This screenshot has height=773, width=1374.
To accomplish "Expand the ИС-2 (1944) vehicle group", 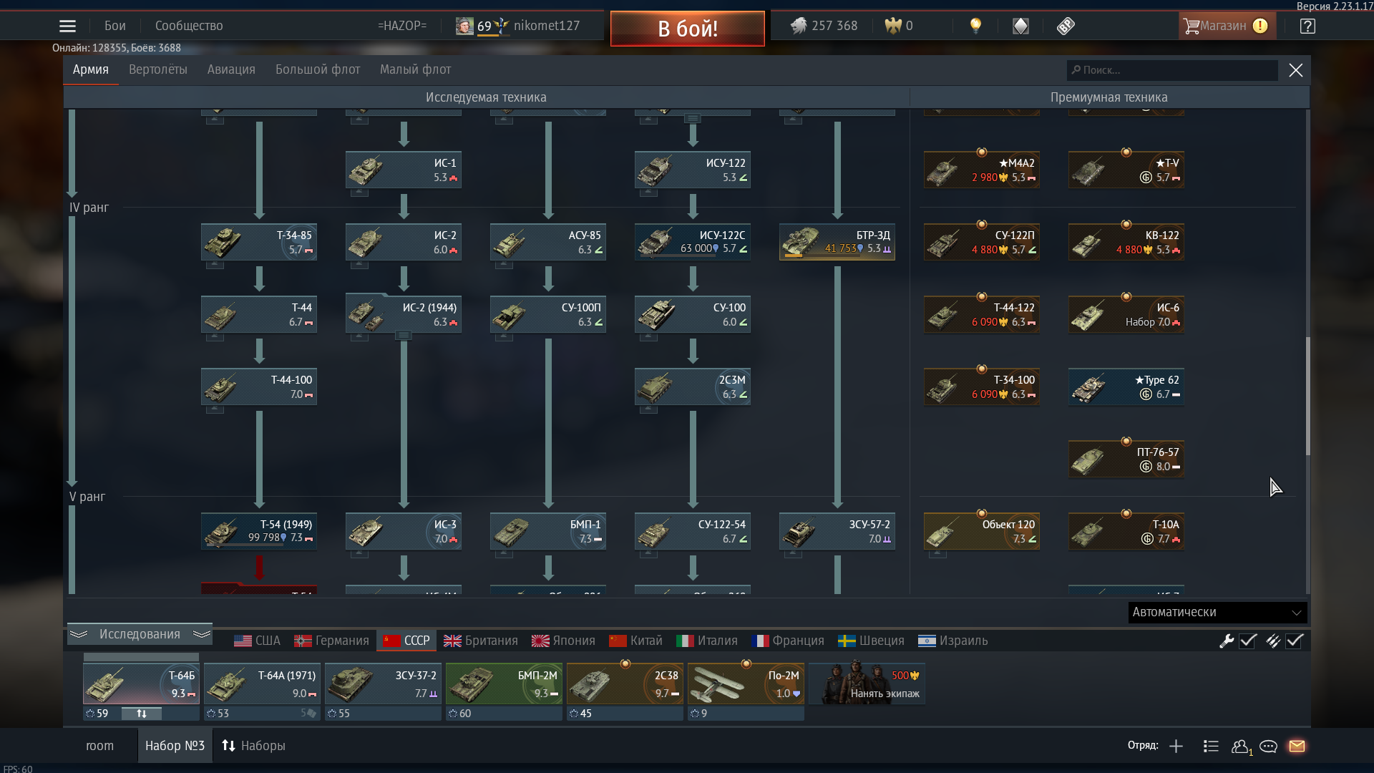I will (404, 336).
